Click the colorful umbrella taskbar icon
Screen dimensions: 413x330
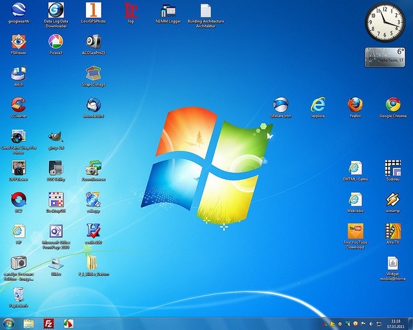[69, 324]
